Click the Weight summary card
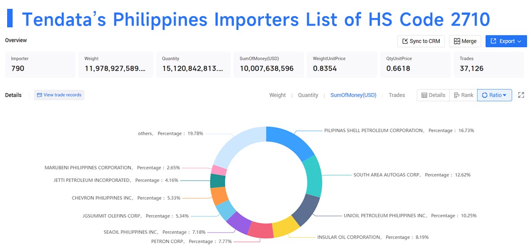 pyautogui.click(x=116, y=64)
